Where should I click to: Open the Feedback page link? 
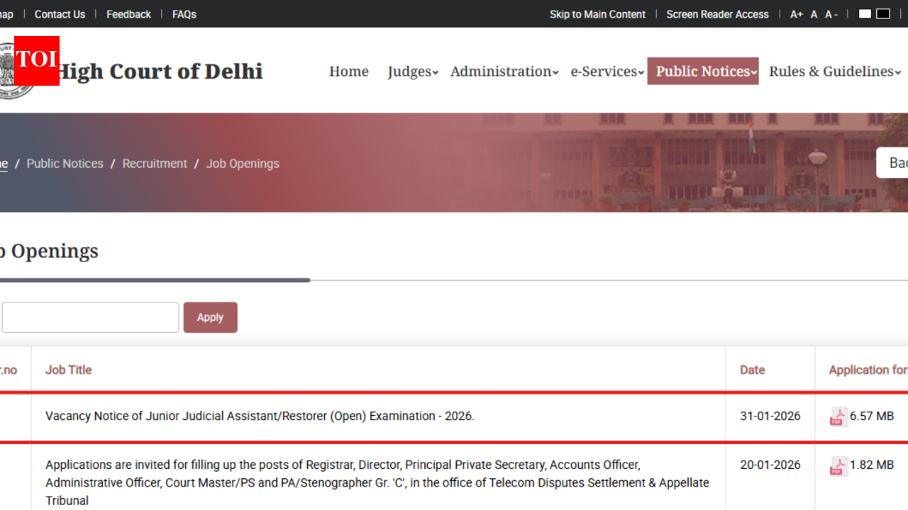point(128,13)
